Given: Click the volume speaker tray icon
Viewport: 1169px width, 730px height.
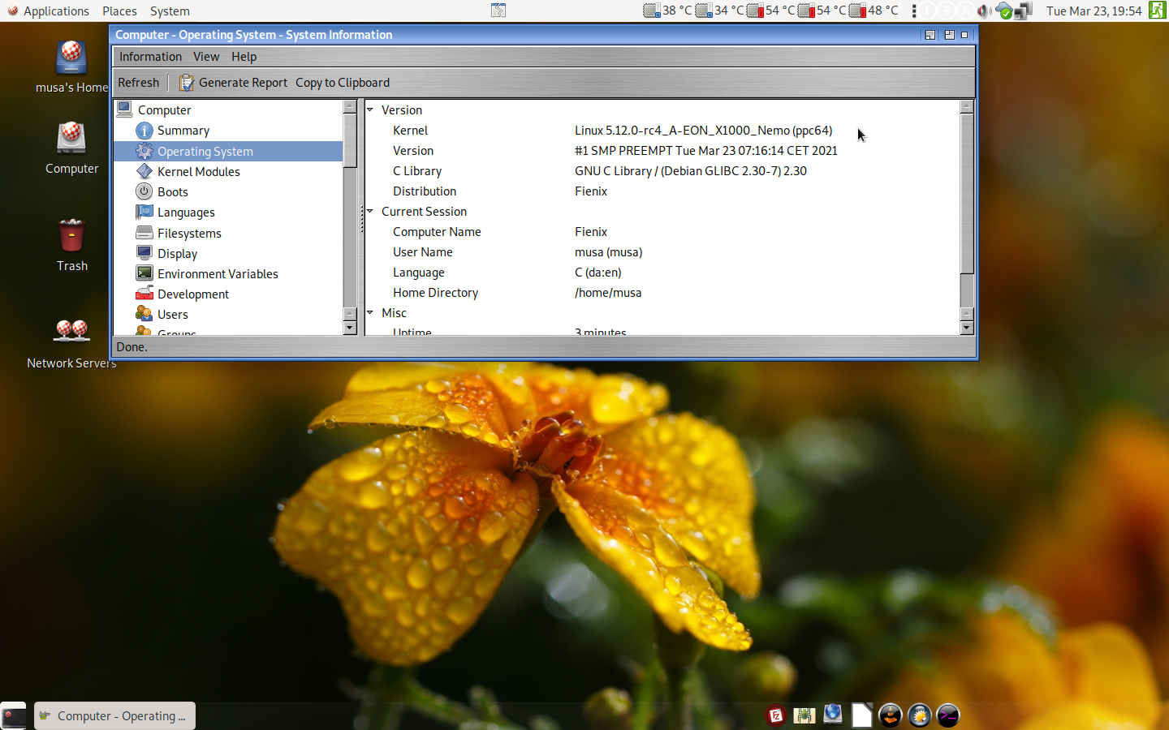Looking at the screenshot, I should pyautogui.click(x=984, y=11).
